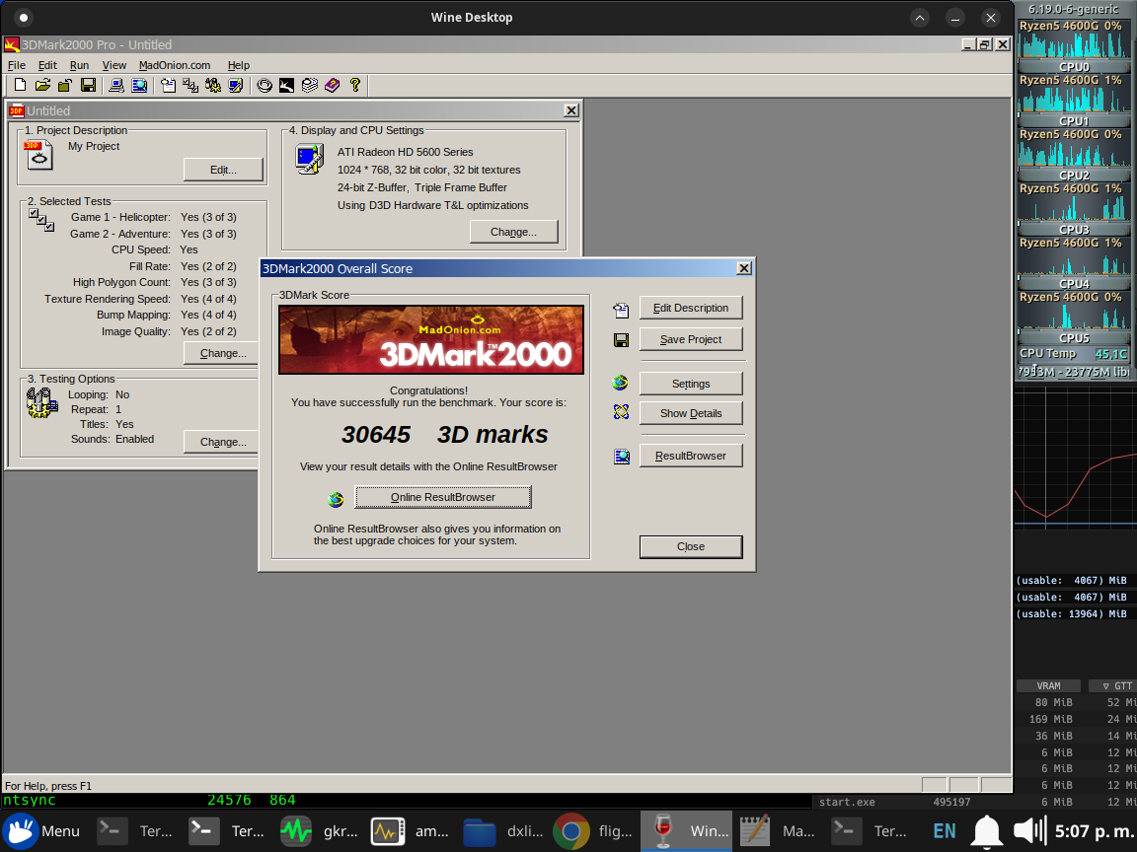
Task: Click the Testing Options group icon
Action: [41, 402]
